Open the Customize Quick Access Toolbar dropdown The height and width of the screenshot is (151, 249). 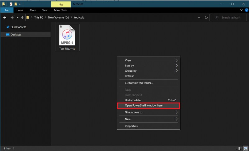click(20, 4)
